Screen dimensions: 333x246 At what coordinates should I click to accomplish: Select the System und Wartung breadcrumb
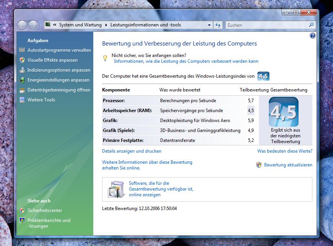pos(80,25)
